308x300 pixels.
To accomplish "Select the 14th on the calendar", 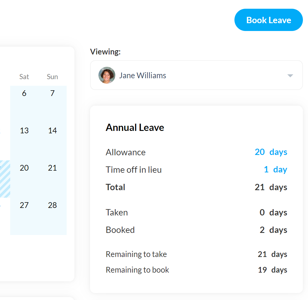I will [x=53, y=142].
